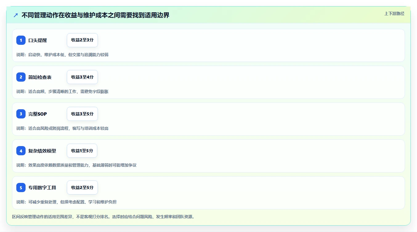The image size is (417, 232).
Task: Select the 完整SOP item title
Action: (x=38, y=114)
